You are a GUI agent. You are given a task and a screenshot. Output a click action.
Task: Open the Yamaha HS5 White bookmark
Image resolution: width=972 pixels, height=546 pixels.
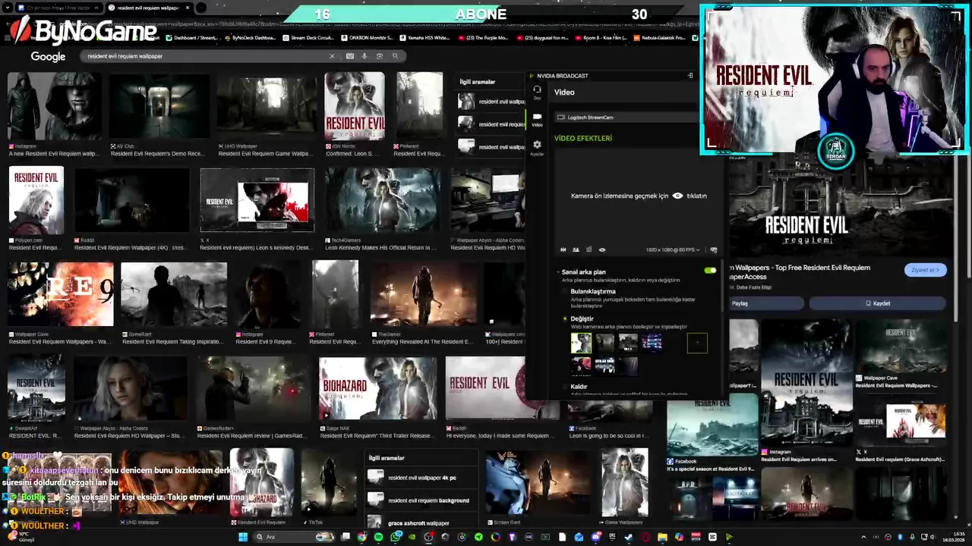(x=424, y=38)
